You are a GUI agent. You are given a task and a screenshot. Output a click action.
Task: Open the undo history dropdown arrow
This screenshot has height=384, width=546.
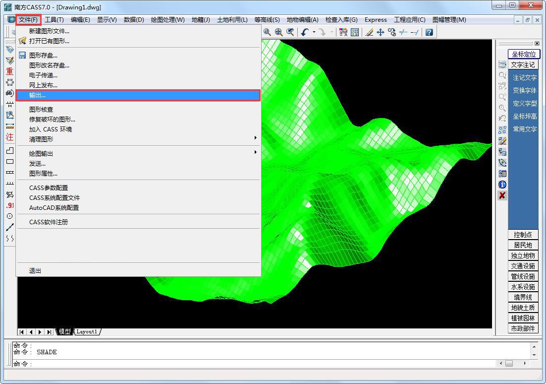point(314,32)
